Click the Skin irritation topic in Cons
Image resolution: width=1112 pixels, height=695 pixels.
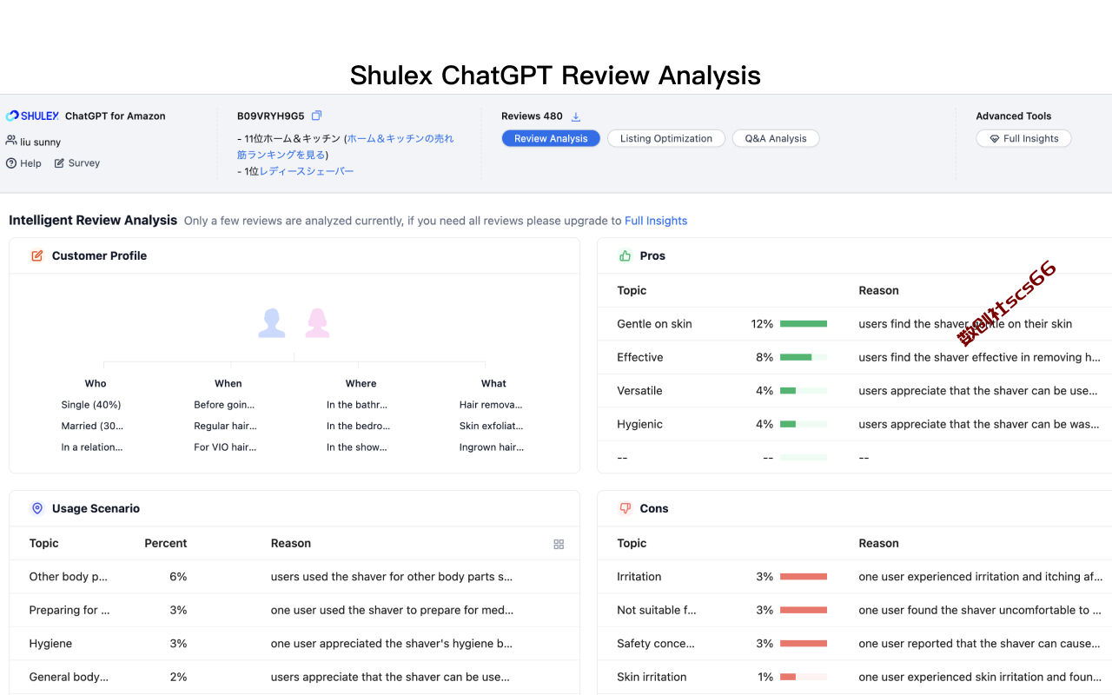pos(652,677)
